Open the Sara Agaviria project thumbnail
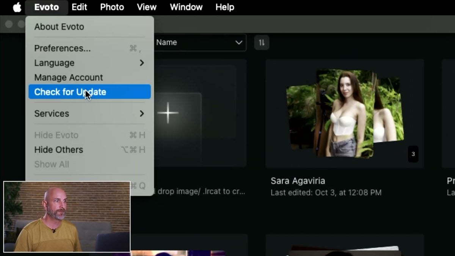 coord(345,113)
